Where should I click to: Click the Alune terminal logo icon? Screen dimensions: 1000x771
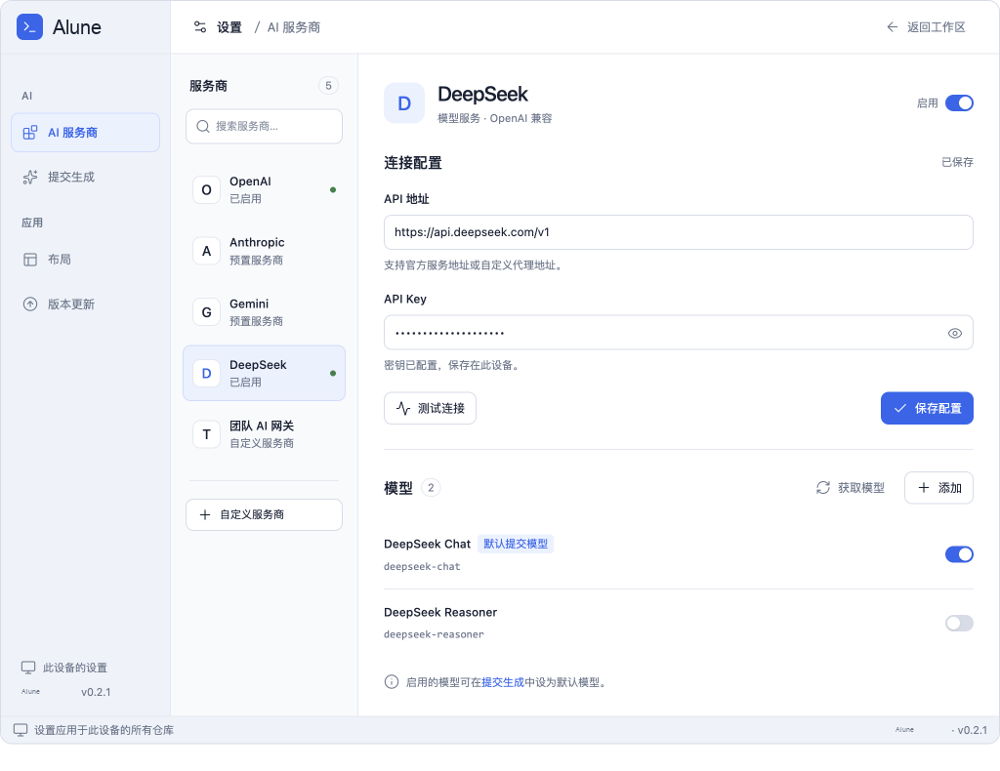point(29,26)
